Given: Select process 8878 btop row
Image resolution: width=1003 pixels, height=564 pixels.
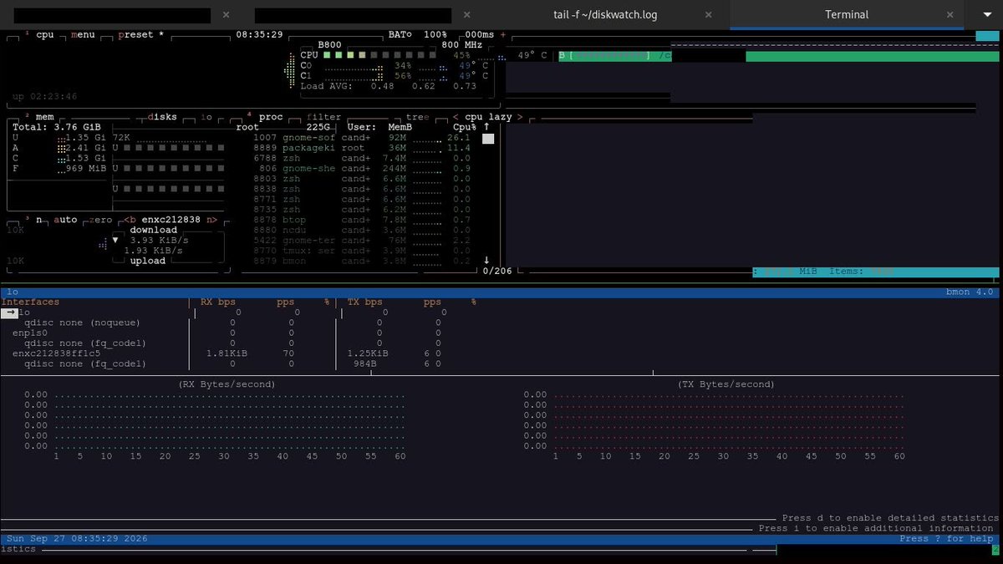Looking at the screenshot, I should pyautogui.click(x=362, y=220).
